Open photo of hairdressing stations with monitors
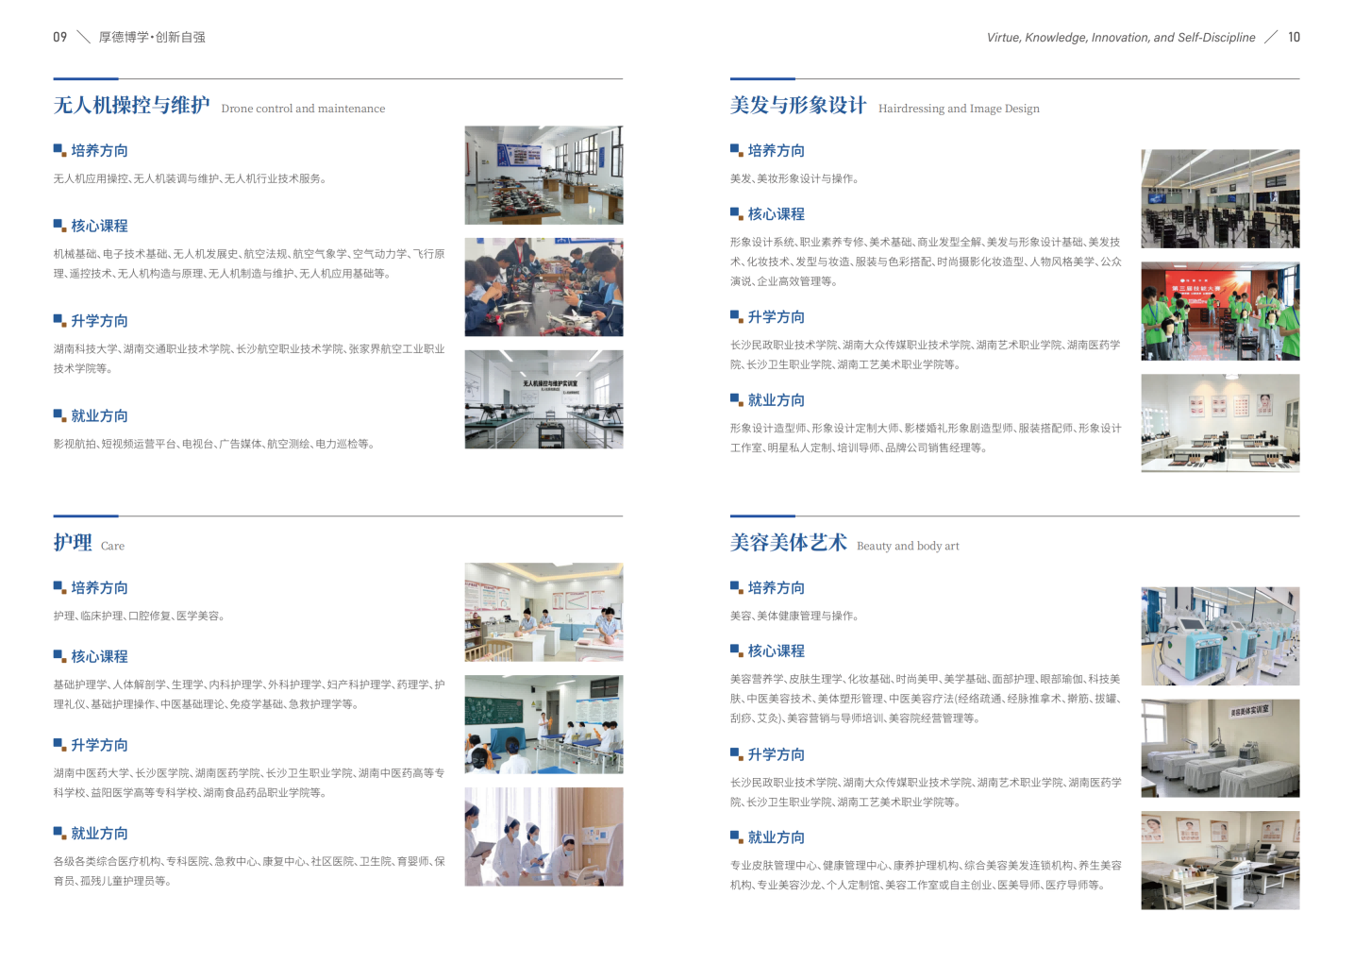The image size is (1354, 963). (1220, 198)
